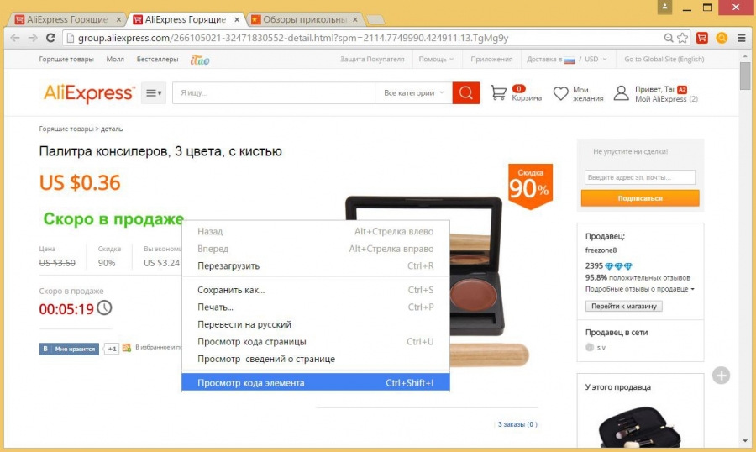Open the shopping cart Корзина icon

tap(498, 92)
